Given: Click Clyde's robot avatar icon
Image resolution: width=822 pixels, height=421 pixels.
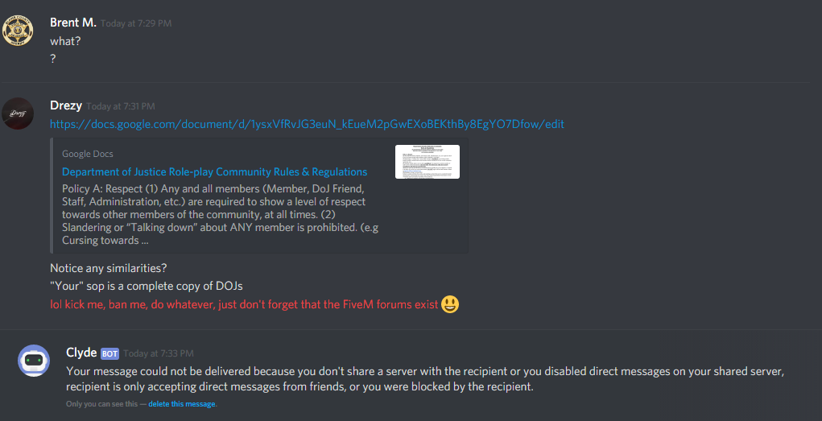Looking at the screenshot, I should point(34,360).
